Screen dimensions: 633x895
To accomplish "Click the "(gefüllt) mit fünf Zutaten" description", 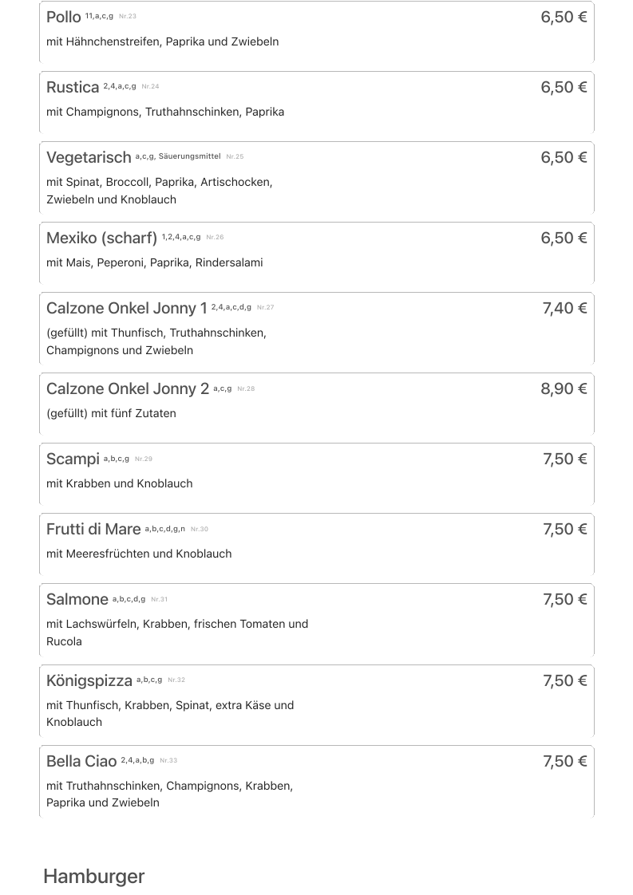I will tap(111, 413).
